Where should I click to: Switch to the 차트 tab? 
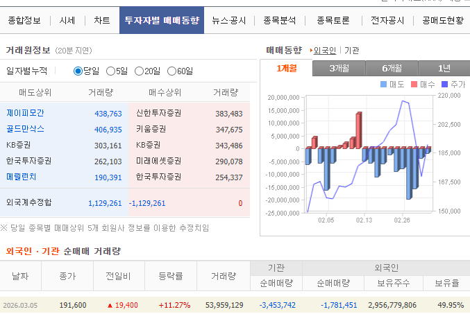click(x=101, y=21)
